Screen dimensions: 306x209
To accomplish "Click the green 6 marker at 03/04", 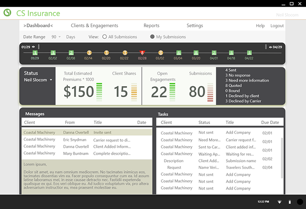I will pos(179,53).
